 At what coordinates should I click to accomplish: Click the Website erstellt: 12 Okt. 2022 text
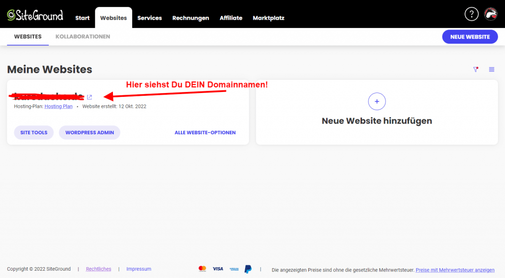(x=114, y=106)
